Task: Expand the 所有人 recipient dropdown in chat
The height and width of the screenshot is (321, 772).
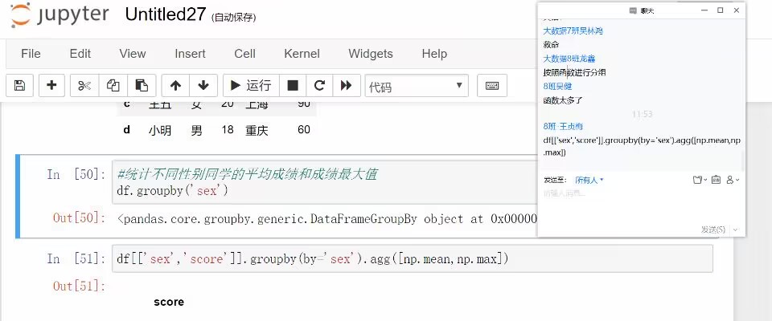Action: pyautogui.click(x=589, y=180)
